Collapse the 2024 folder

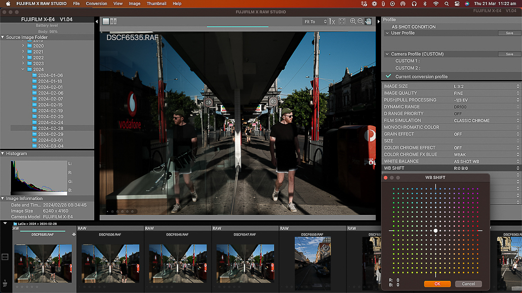23,69
